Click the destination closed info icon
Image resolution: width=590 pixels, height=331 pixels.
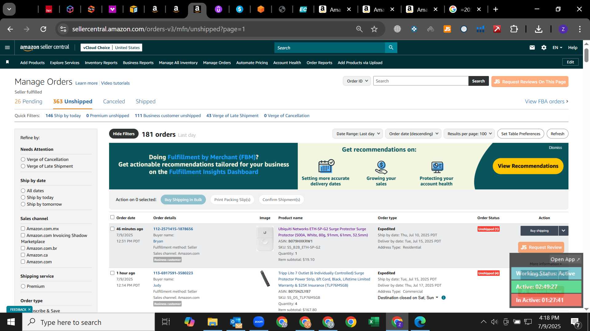click(x=443, y=298)
